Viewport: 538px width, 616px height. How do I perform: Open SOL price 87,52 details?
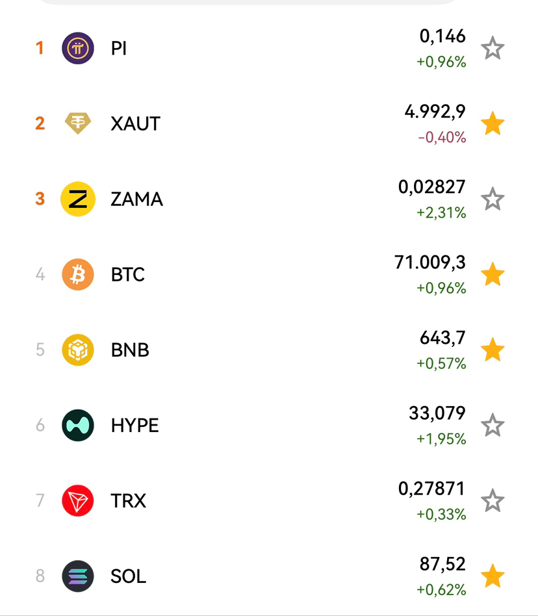(x=442, y=564)
